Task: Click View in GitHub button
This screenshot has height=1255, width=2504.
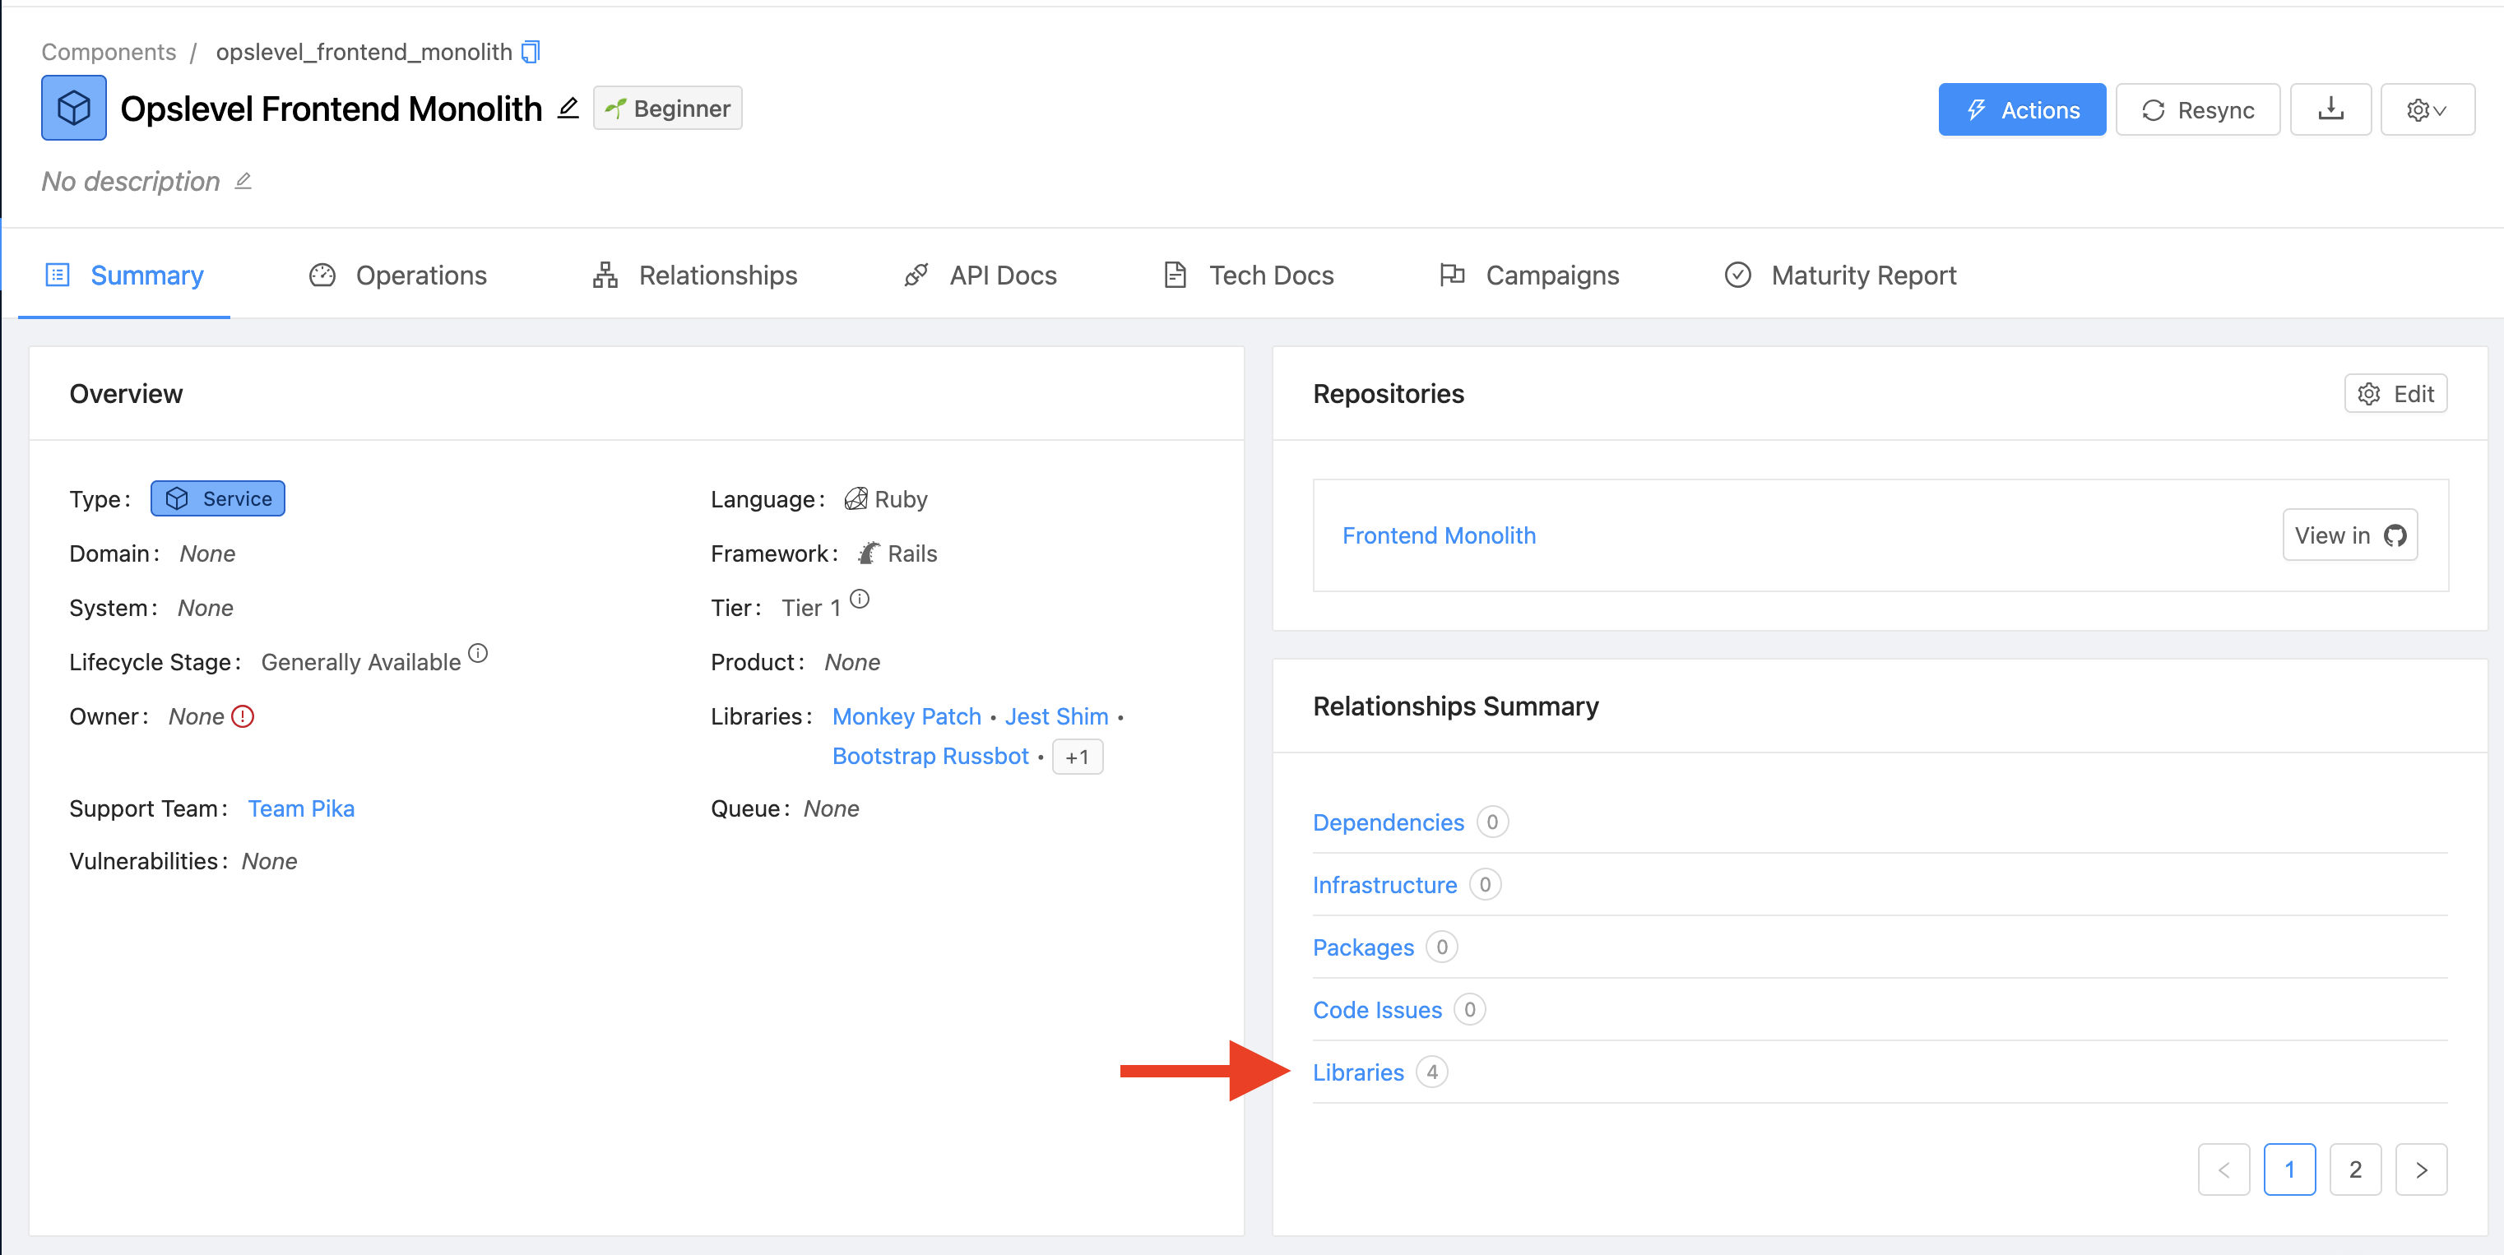Action: tap(2349, 535)
